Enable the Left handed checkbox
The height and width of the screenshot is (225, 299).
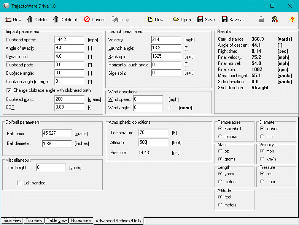click(x=19, y=183)
